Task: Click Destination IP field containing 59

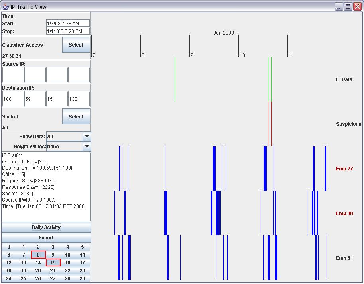Action: (35, 99)
